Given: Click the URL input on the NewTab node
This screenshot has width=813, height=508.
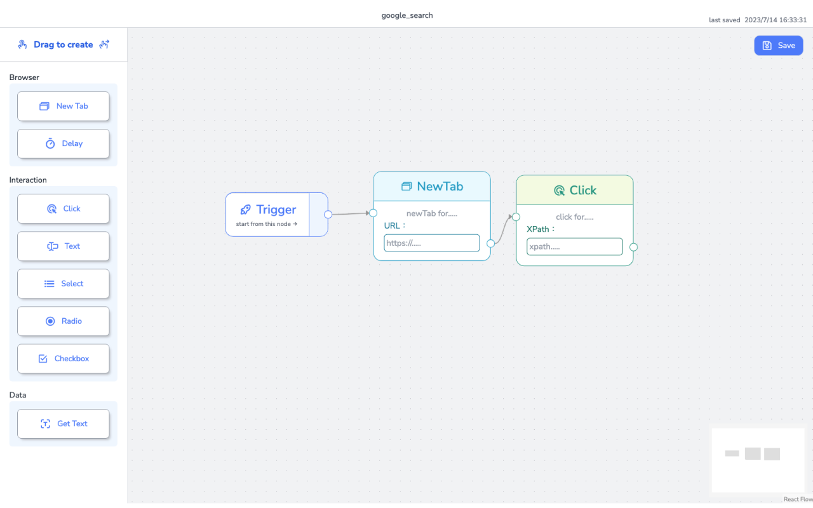Looking at the screenshot, I should point(432,243).
